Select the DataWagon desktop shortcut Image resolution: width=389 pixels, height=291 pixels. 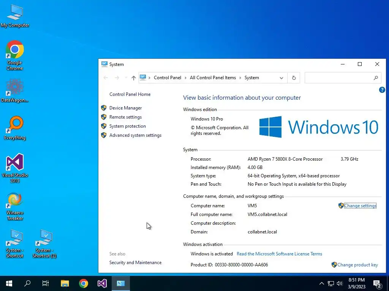coord(15,91)
